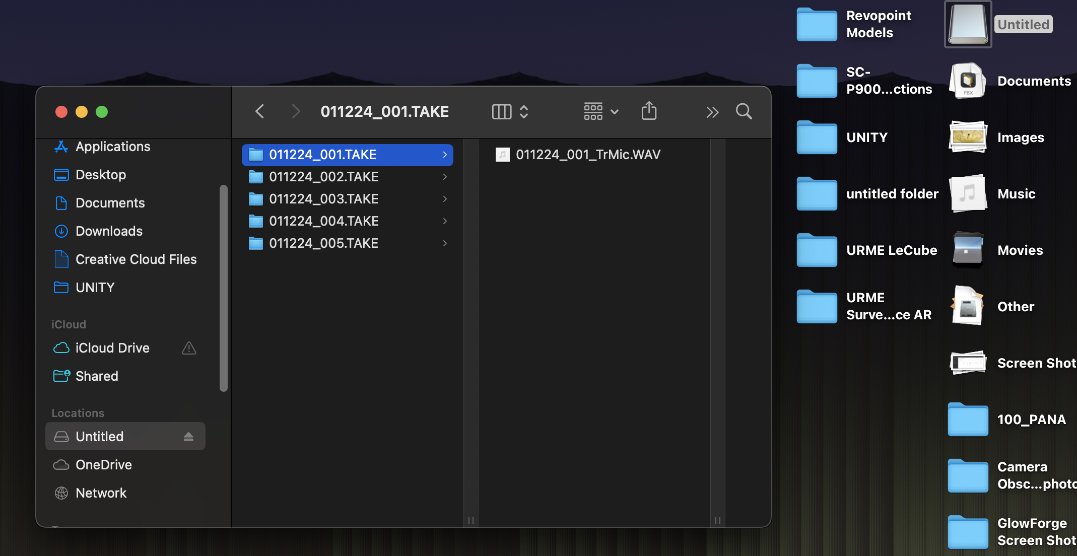1077x556 pixels.
Task: Toggle view mode up-down stepper arrows
Action: [x=524, y=111]
